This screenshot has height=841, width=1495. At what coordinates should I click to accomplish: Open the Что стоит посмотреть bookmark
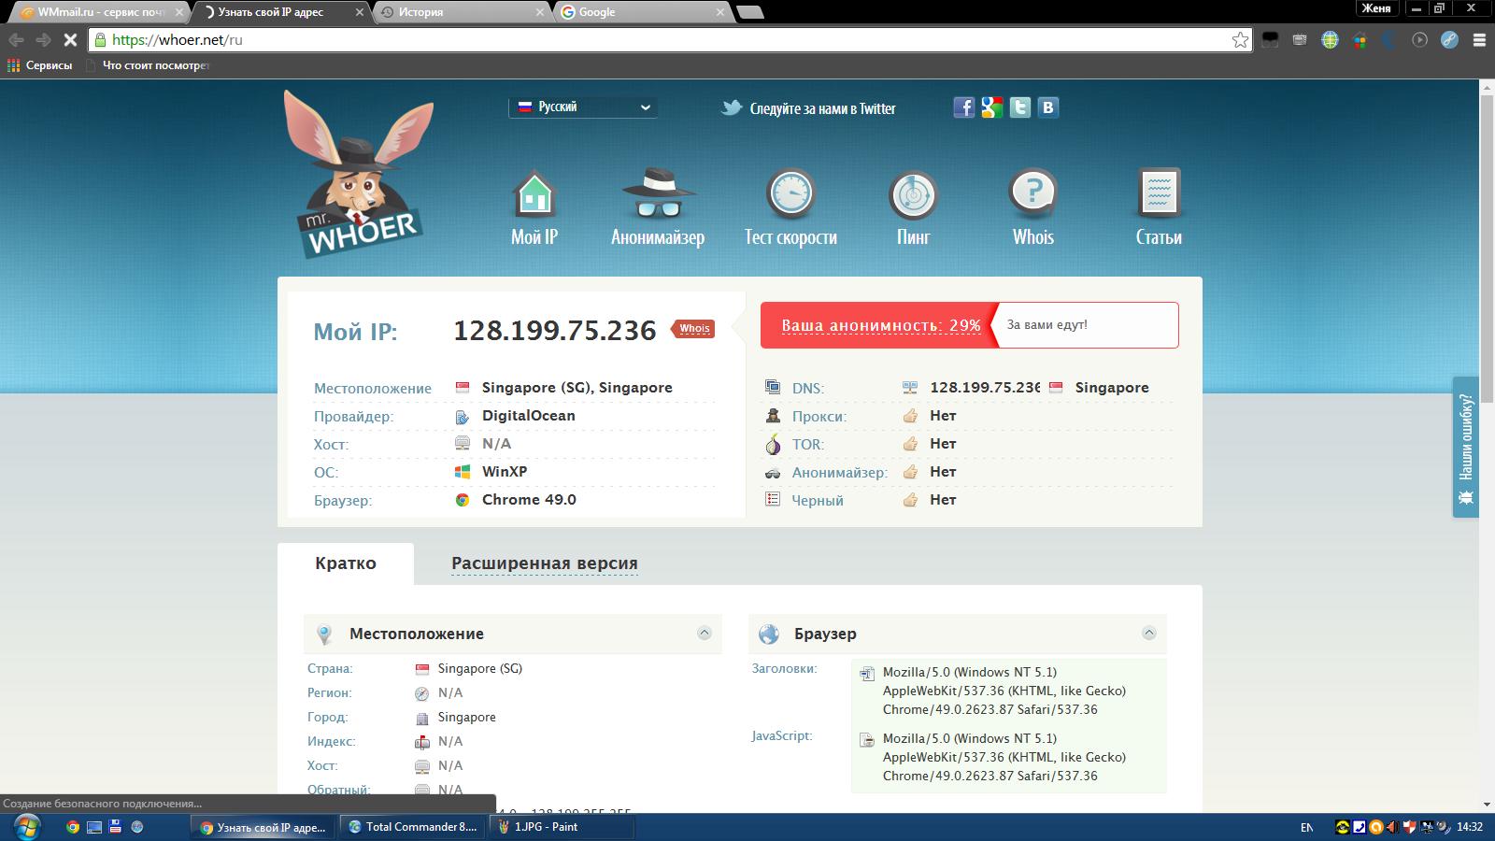point(148,65)
